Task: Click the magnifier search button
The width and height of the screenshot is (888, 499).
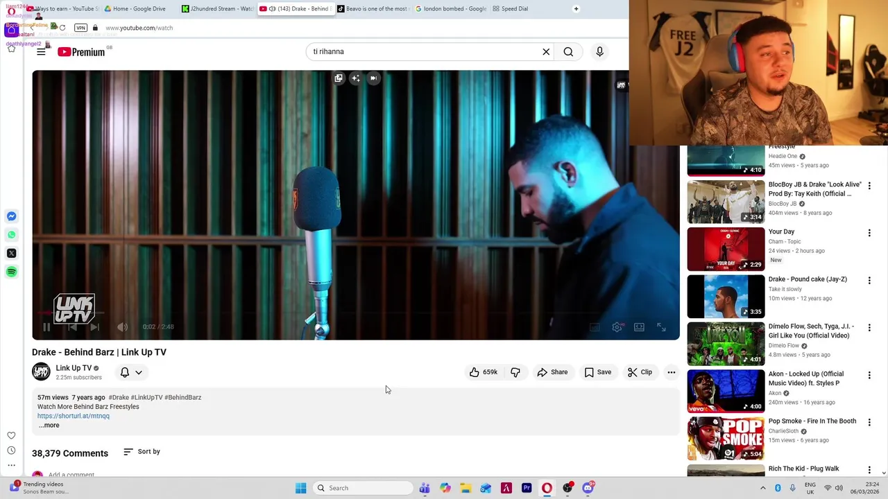Action: point(568,51)
